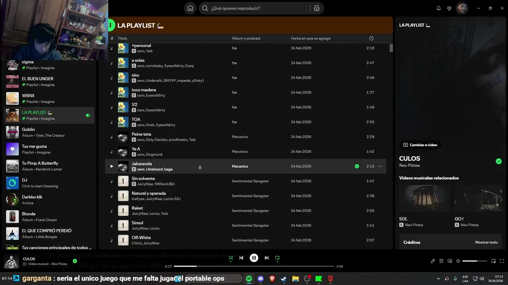Open the Blonde album in library
The width and height of the screenshot is (508, 285).
[50, 217]
